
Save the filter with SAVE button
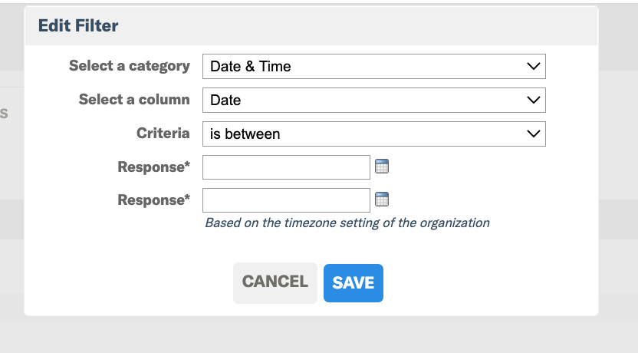[x=354, y=283]
